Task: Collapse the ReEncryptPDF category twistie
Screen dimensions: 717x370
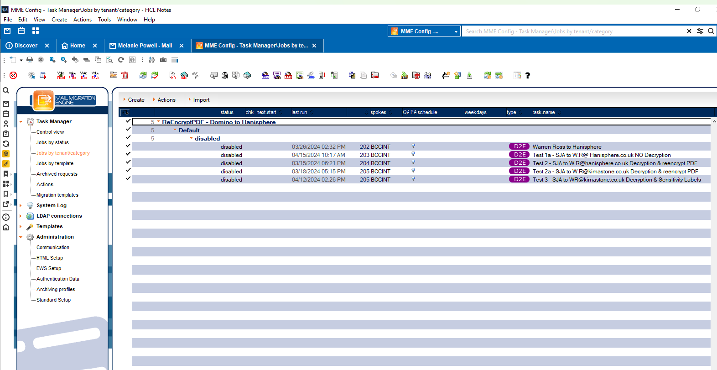Action: point(159,122)
